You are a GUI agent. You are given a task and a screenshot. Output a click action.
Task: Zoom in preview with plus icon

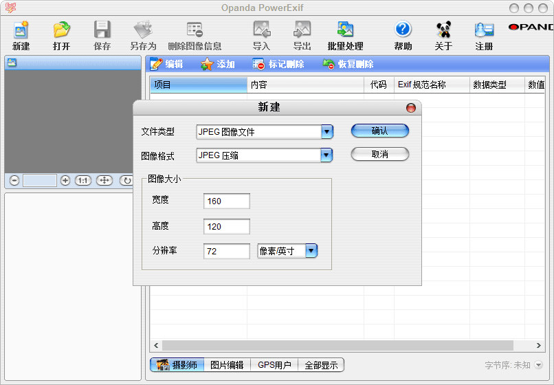65,181
